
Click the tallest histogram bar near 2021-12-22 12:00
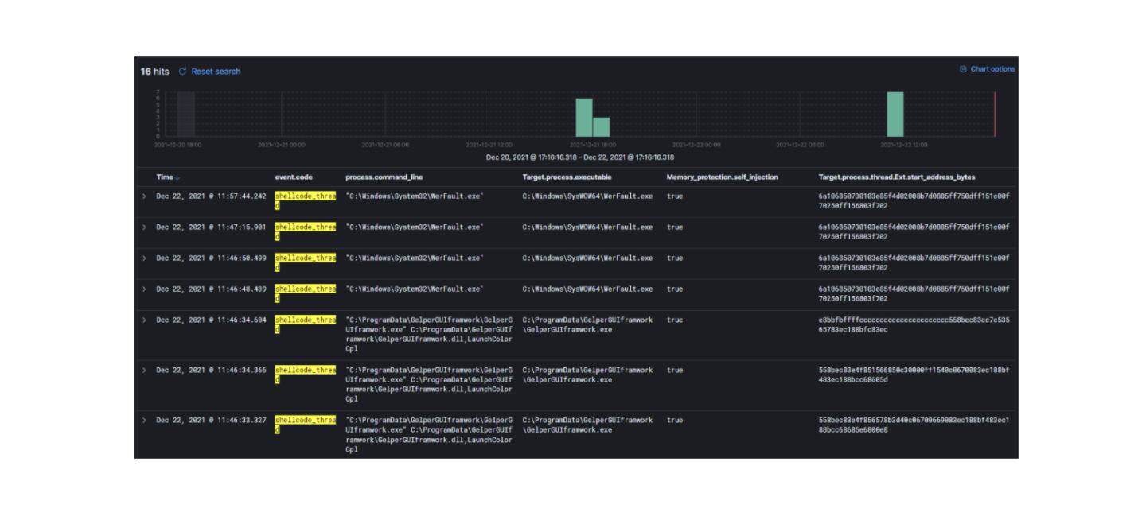pos(895,115)
